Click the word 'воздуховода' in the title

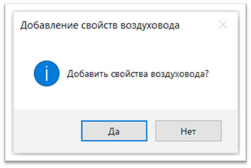tap(150, 25)
